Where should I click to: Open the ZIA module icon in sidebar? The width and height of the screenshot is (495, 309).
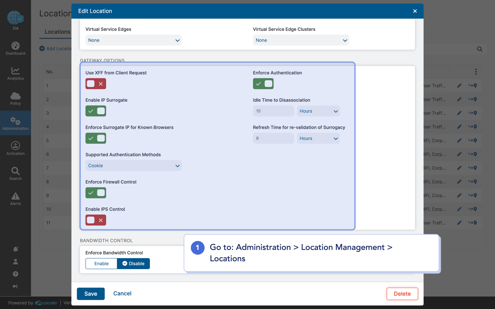[x=15, y=17]
